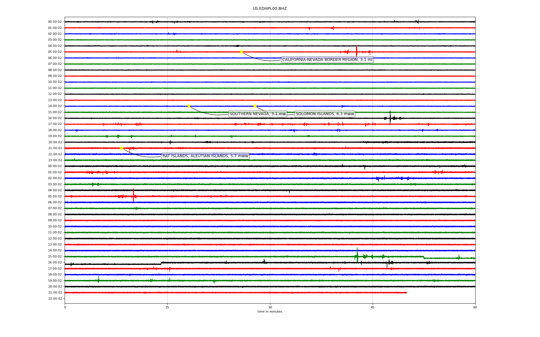Click the large red spike on the first 05:00:02 trace
The height and width of the screenshot is (337, 540).
point(356,51)
